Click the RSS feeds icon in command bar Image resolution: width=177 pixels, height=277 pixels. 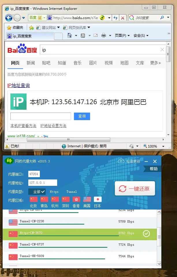(x=83, y=36)
